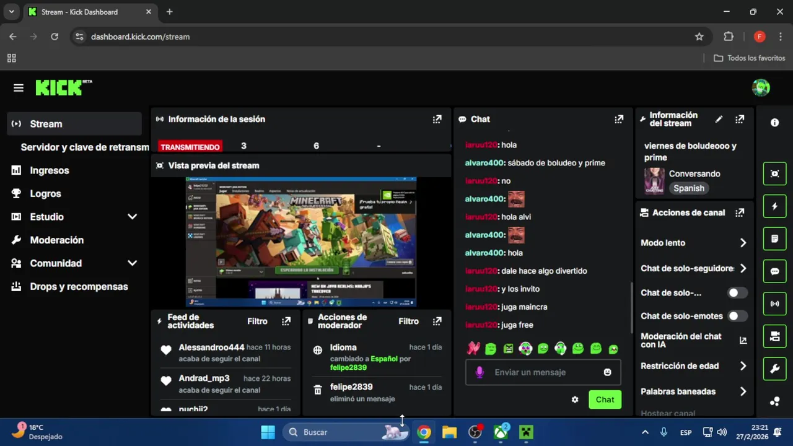This screenshot has width=793, height=446.
Task: Pop out the Acciones de moderador panel
Action: point(437,321)
